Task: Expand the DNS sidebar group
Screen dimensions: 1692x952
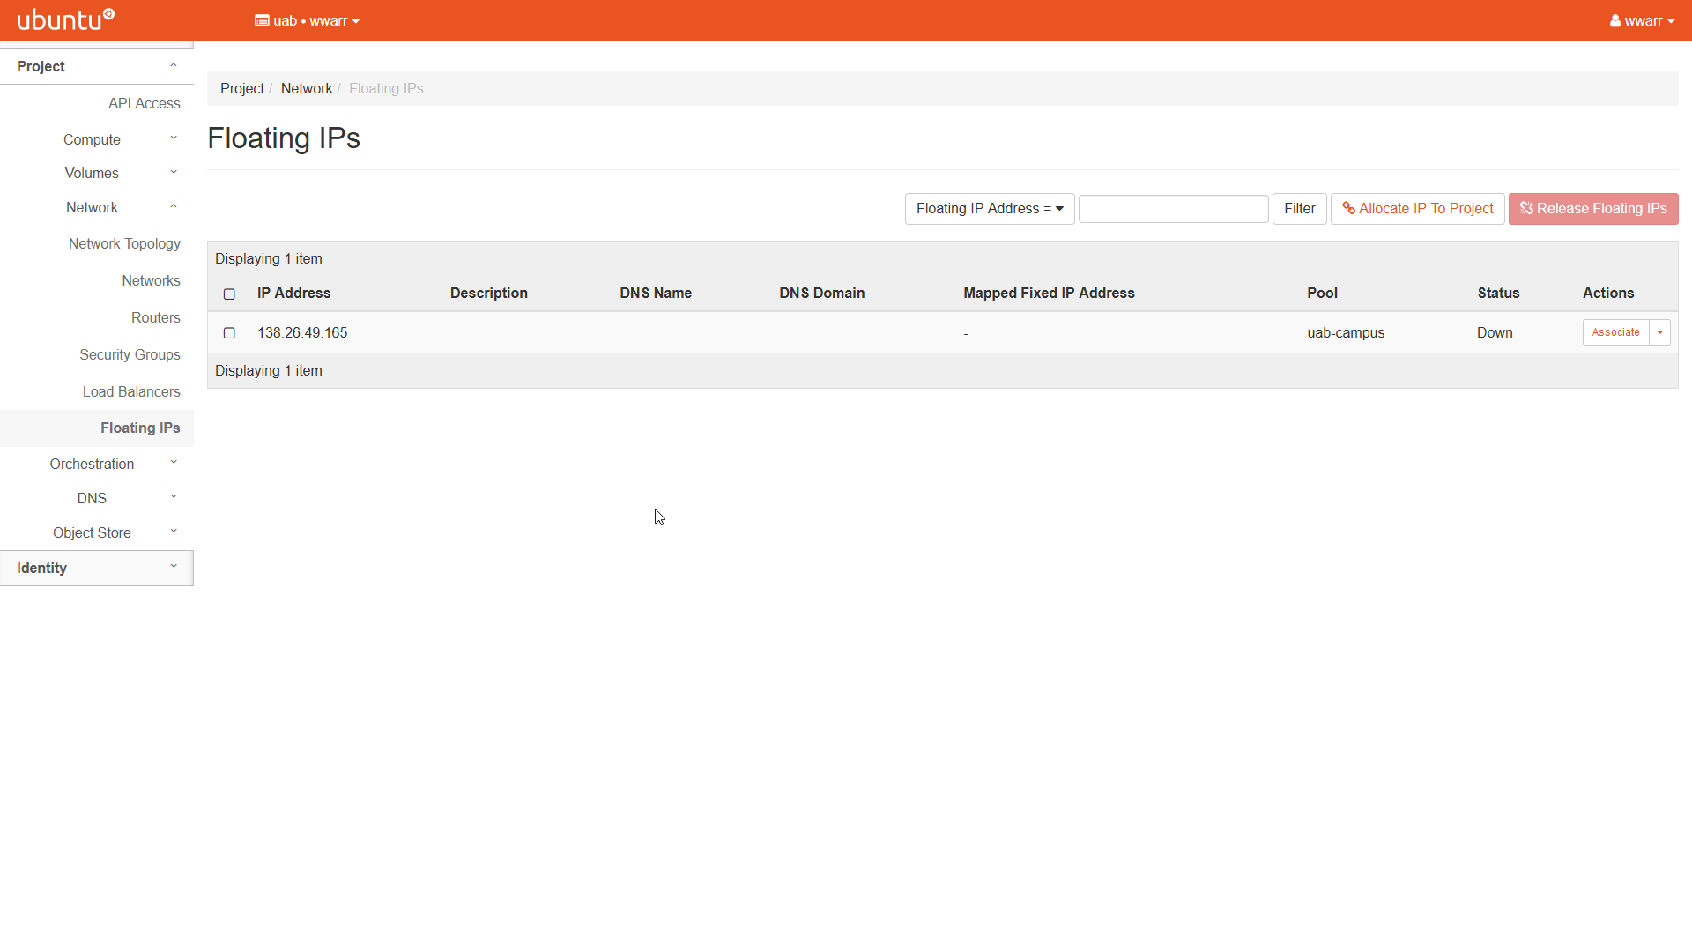Action: click(x=97, y=498)
